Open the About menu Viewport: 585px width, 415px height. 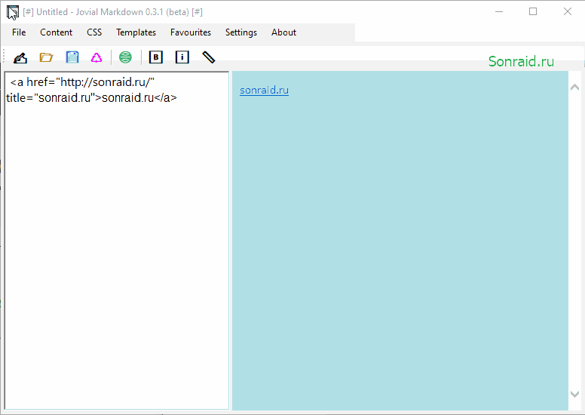pos(283,32)
